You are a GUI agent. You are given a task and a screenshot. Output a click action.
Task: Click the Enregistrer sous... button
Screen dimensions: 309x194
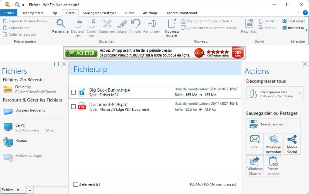[273, 124]
